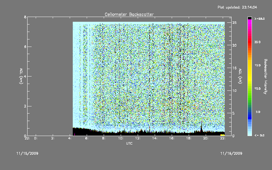Click tick value 20 on the kft axis
The width and height of the screenshot is (272, 170).
235,45
